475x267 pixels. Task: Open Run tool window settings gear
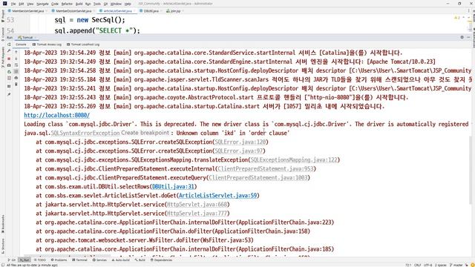point(462,37)
